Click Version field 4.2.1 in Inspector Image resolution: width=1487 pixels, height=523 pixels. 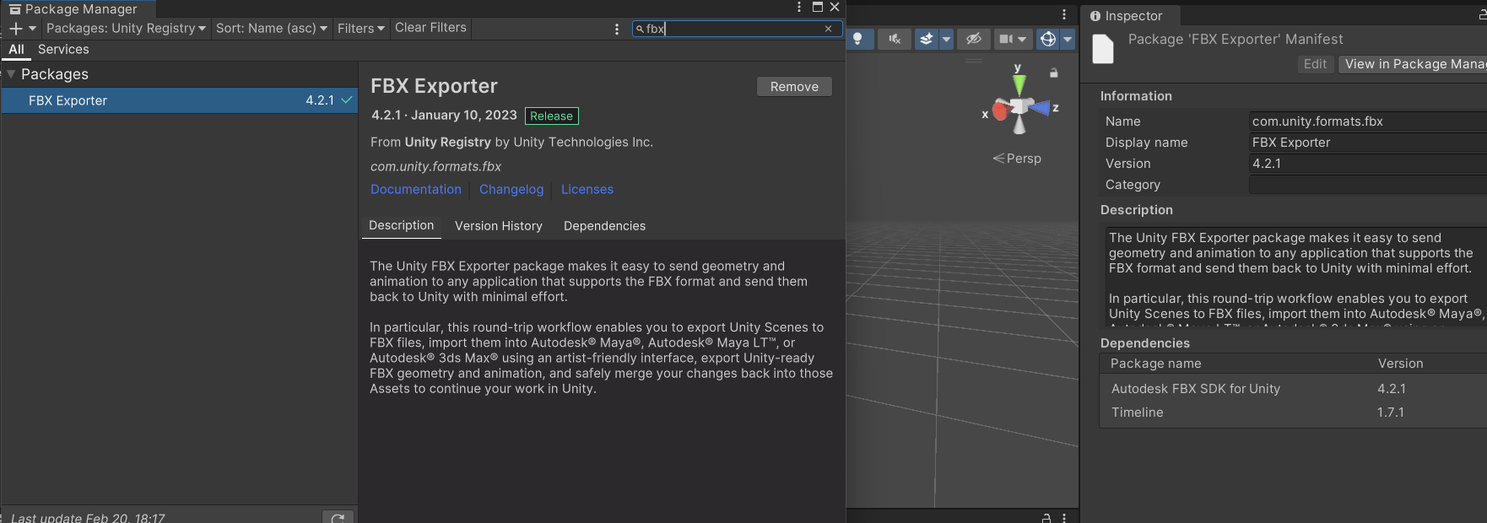pos(1368,164)
